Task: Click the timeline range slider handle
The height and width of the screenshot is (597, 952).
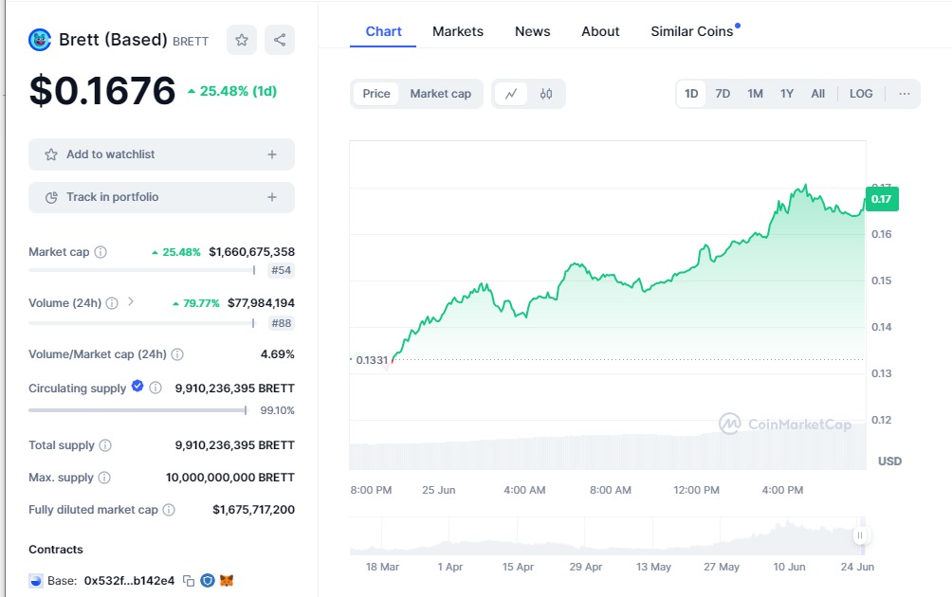Action: (861, 535)
